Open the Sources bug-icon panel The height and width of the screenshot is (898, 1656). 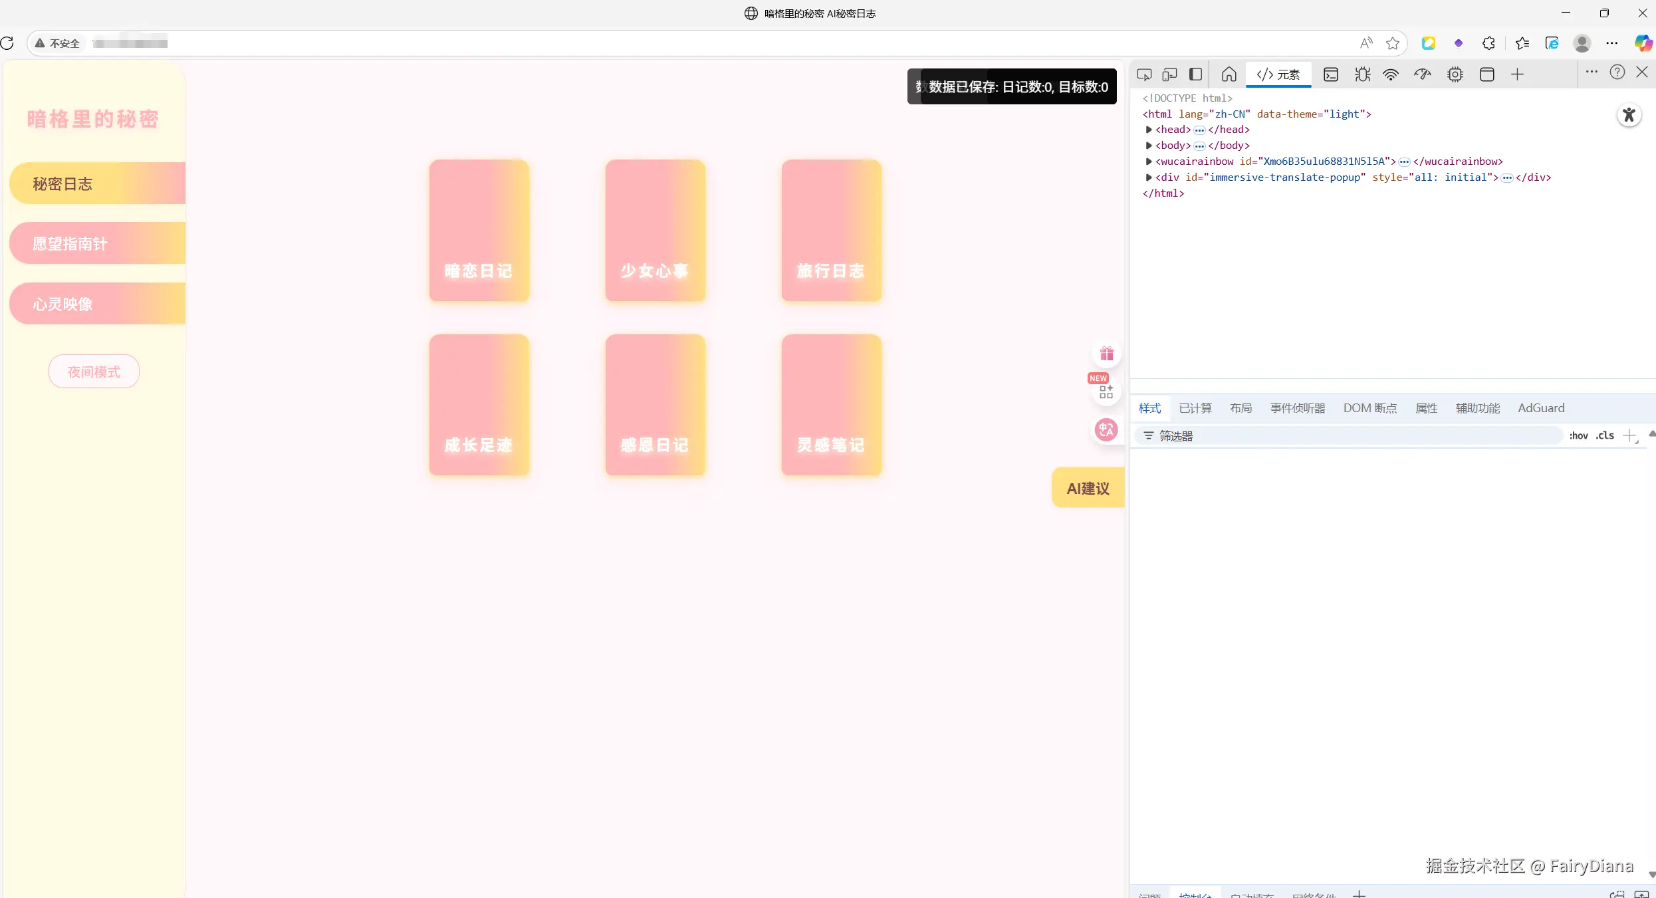tap(1362, 74)
